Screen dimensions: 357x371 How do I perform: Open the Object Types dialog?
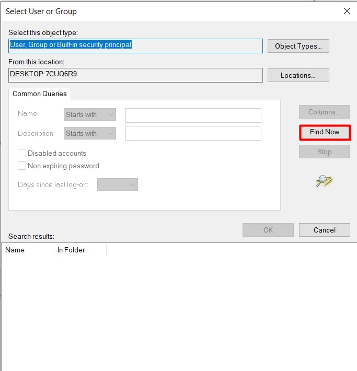click(298, 46)
